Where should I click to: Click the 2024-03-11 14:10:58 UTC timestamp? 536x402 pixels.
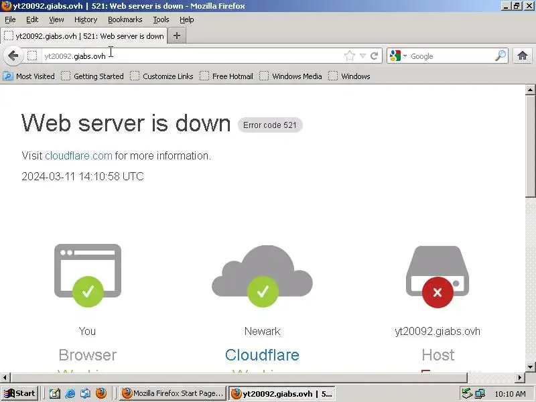coord(82,176)
